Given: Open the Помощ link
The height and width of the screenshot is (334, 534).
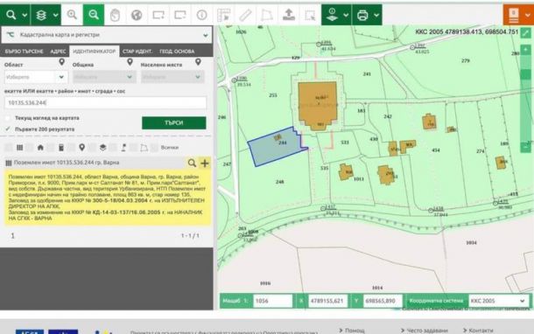Looking at the screenshot, I should (x=355, y=331).
